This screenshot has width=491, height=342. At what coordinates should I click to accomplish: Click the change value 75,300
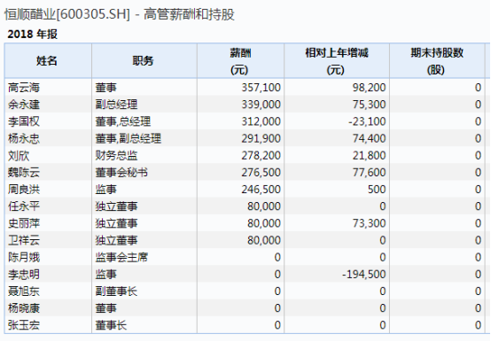(x=370, y=105)
